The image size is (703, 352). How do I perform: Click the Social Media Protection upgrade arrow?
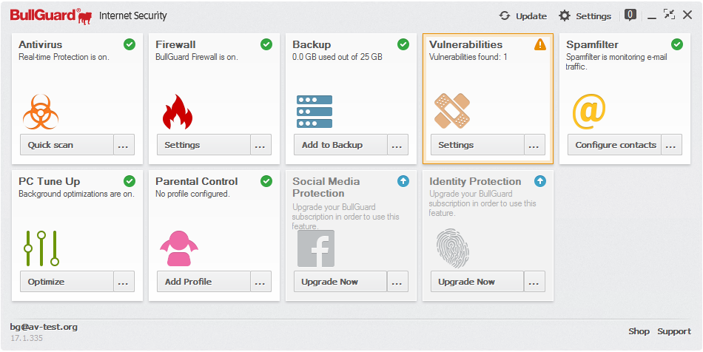point(403,181)
